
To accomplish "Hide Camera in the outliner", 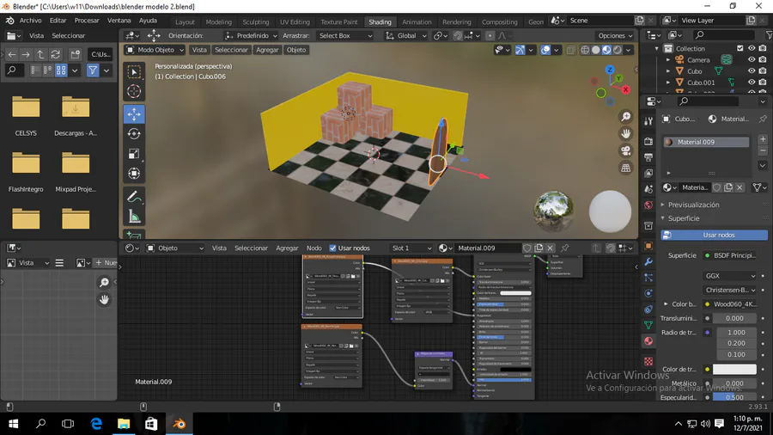I will pos(752,59).
